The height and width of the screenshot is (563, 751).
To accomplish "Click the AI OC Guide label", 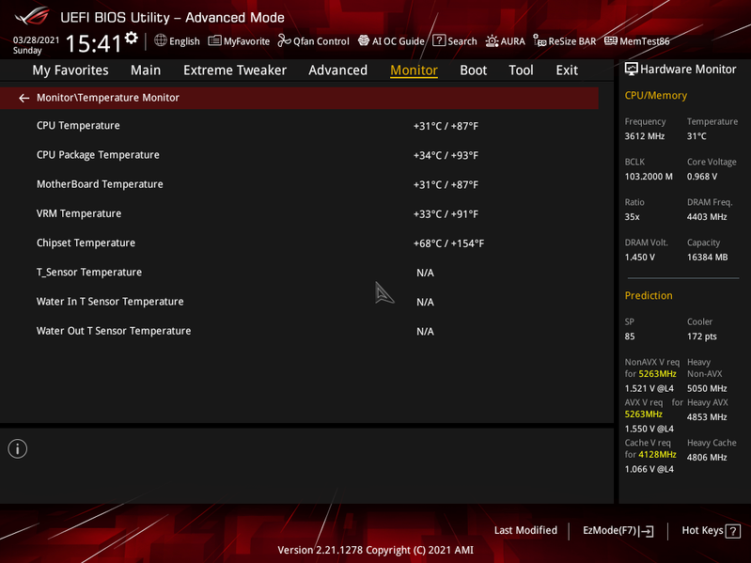I will click(x=398, y=41).
